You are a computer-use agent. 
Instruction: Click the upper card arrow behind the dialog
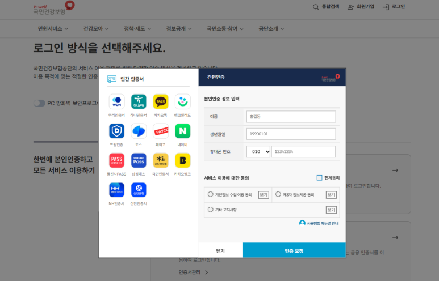click(395, 170)
